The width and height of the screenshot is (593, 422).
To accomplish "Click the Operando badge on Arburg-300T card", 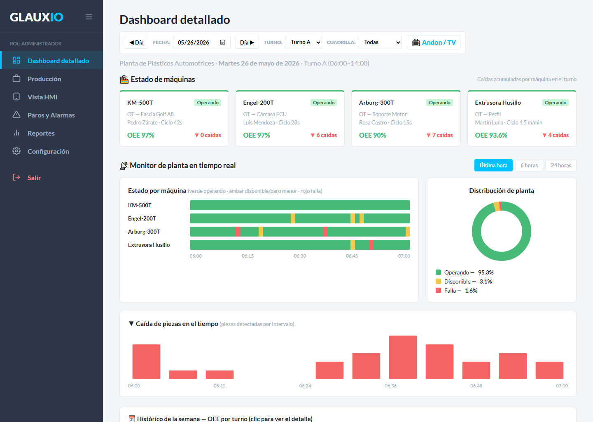I will pyautogui.click(x=439, y=103).
